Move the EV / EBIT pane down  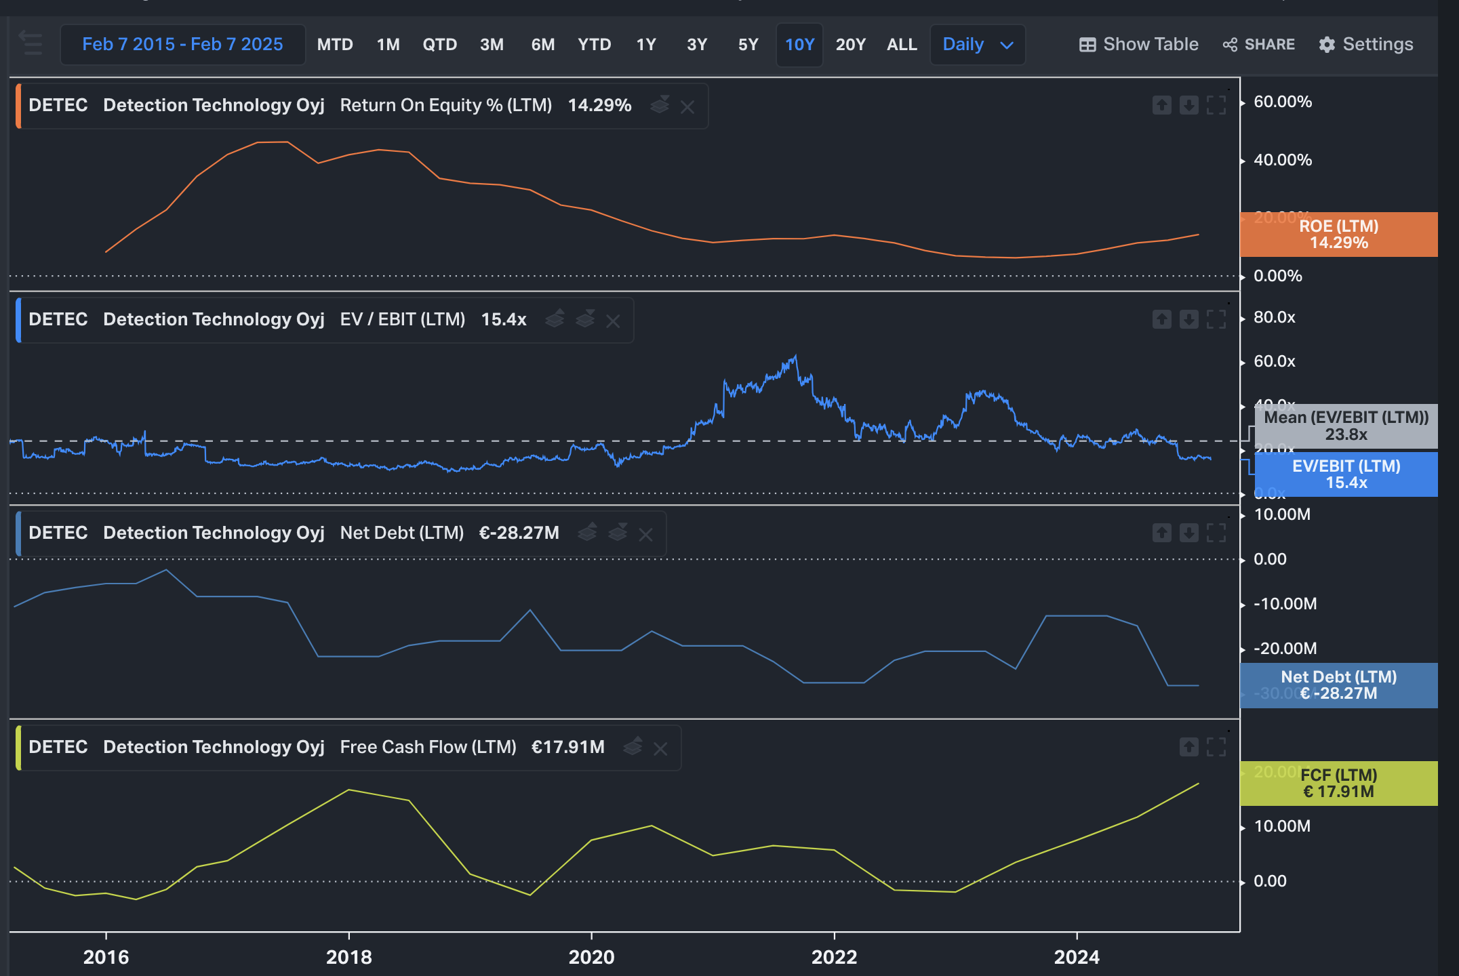(x=1189, y=319)
